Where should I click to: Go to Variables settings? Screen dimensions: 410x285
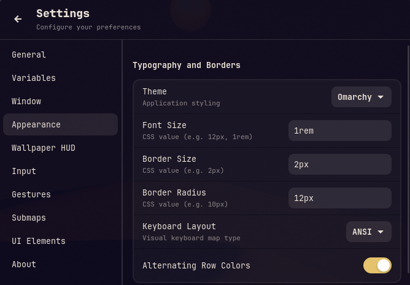click(34, 78)
